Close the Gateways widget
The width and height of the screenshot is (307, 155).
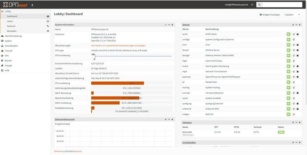[x=300, y=123]
